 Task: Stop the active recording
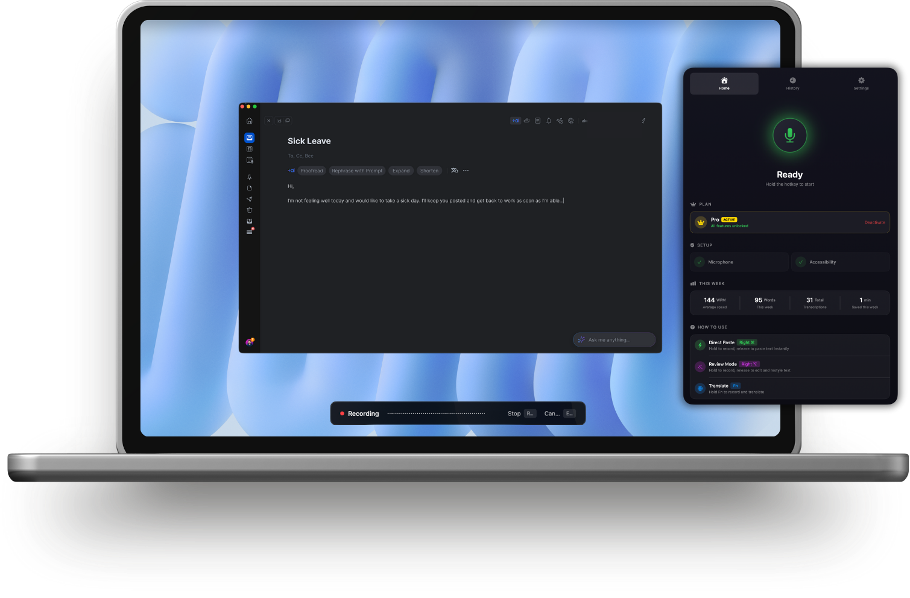click(514, 414)
